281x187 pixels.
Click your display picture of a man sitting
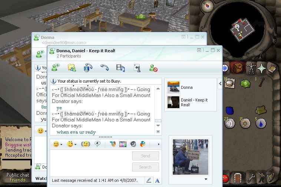pyautogui.click(x=190, y=157)
